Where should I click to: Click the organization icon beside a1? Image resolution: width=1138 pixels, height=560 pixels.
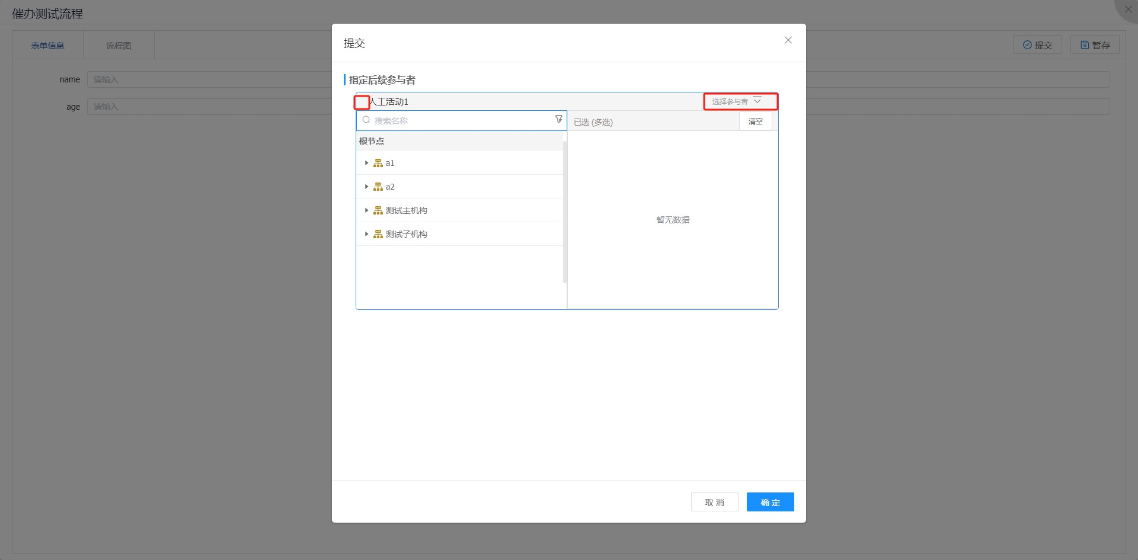click(x=378, y=163)
